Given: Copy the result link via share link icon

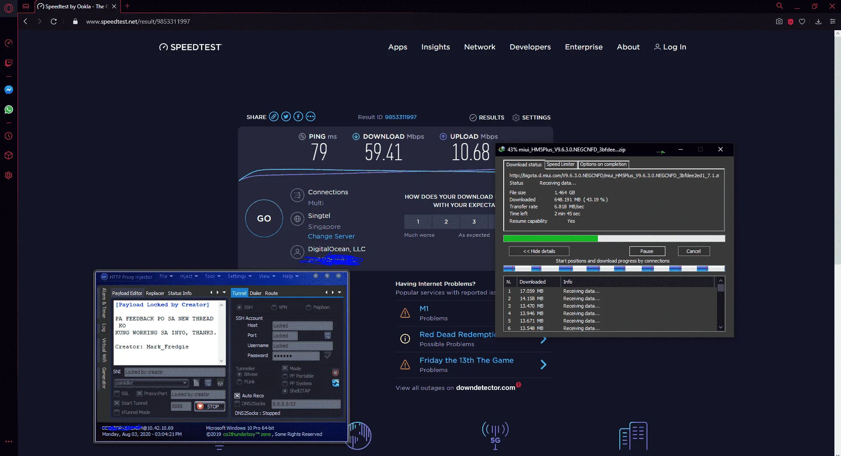Looking at the screenshot, I should pyautogui.click(x=274, y=116).
